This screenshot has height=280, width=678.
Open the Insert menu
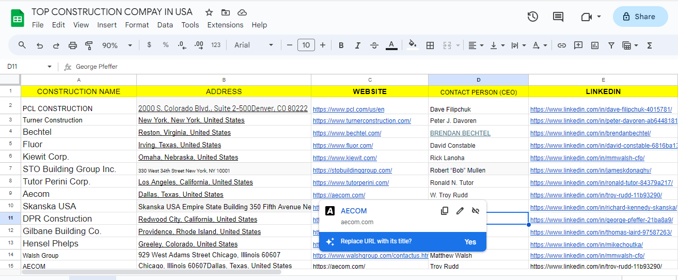point(107,25)
